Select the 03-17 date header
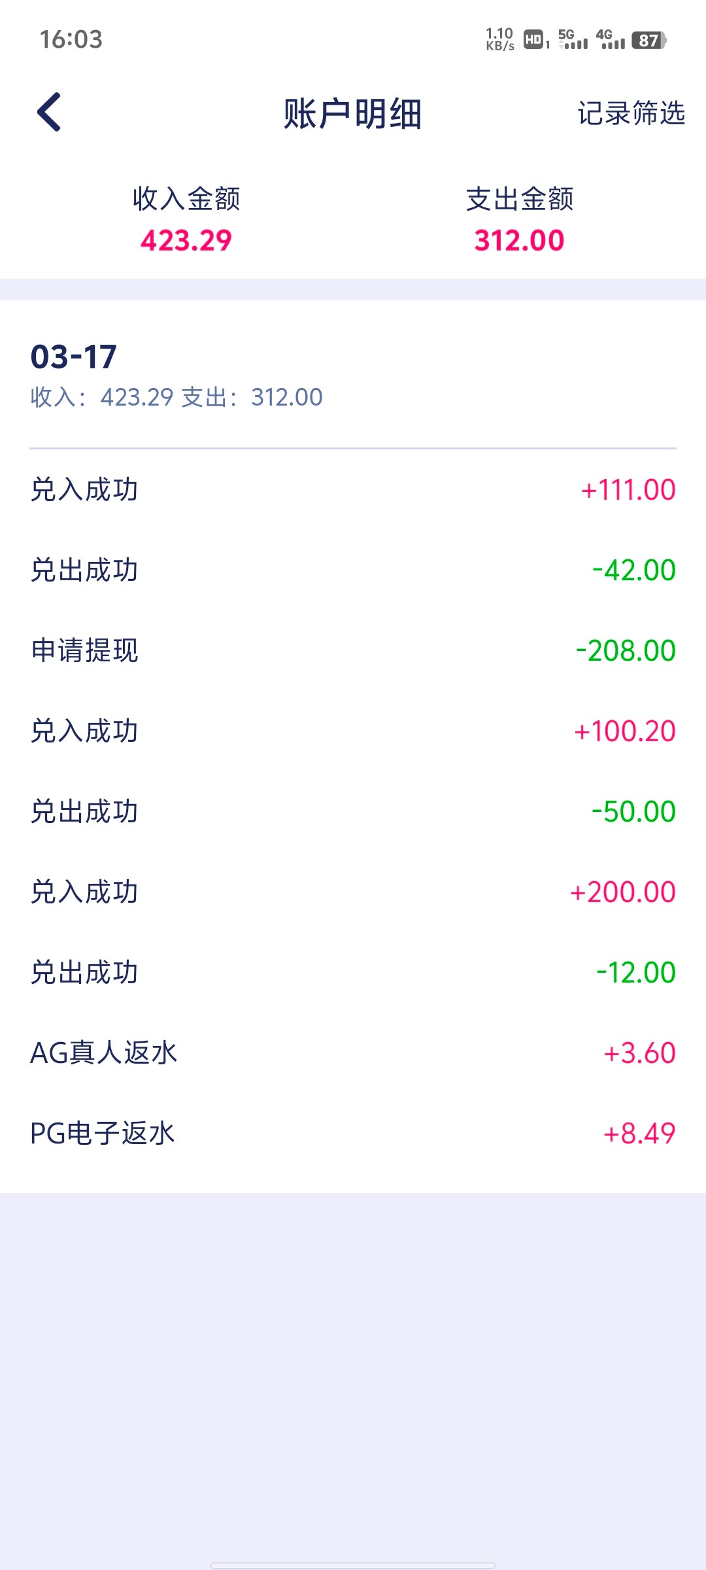Screen dimensions: 706x1570 click(74, 357)
